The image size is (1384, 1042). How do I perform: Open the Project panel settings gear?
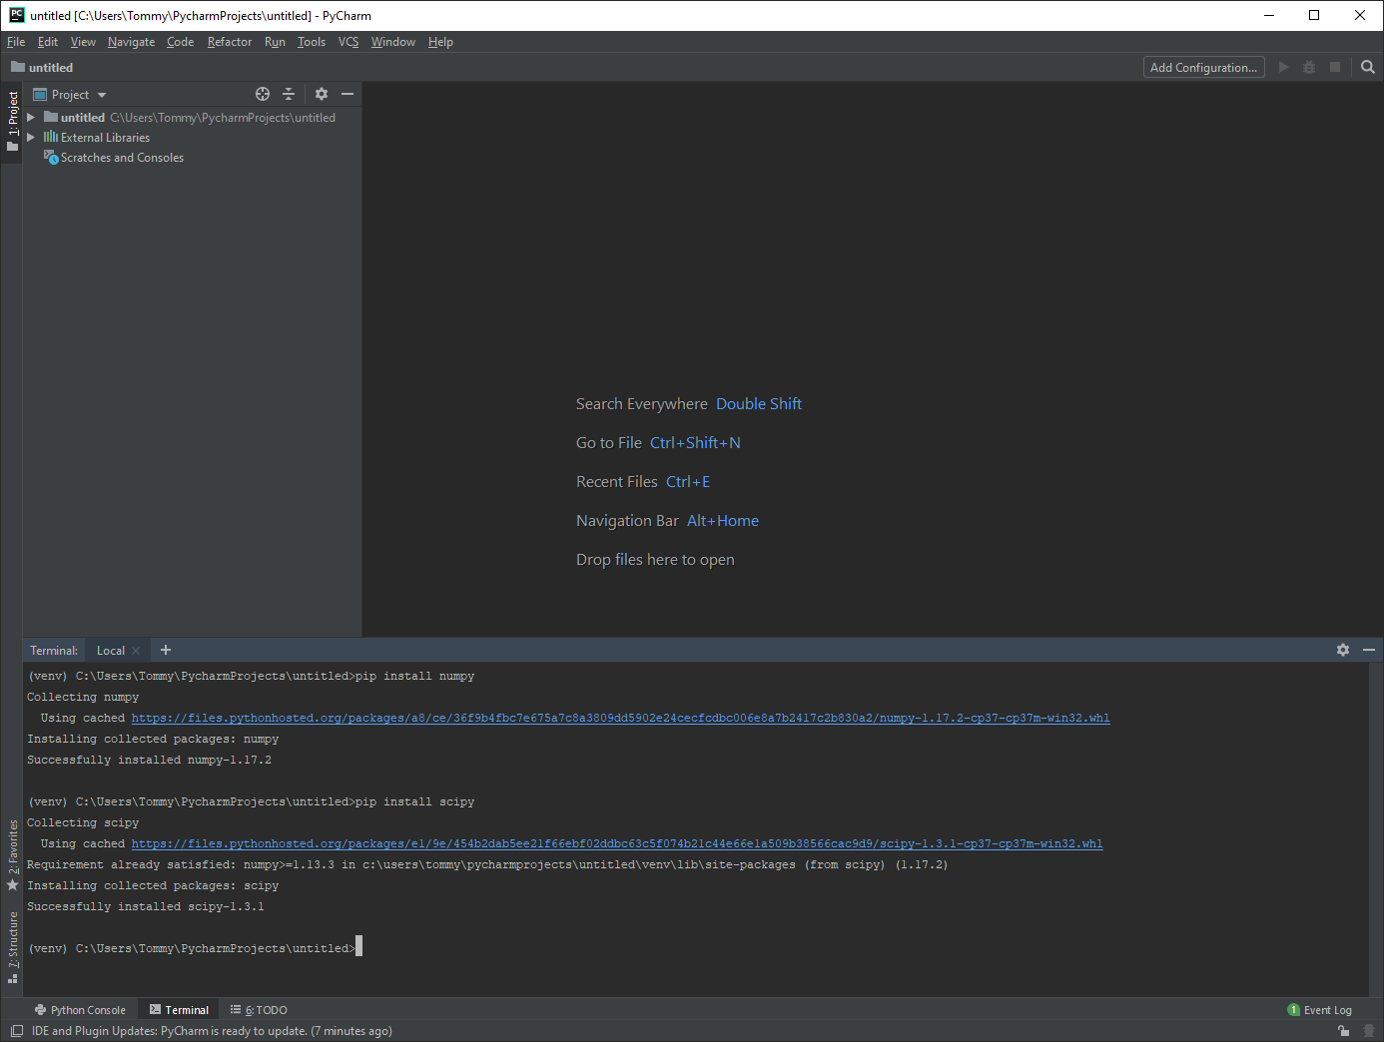pyautogui.click(x=321, y=94)
